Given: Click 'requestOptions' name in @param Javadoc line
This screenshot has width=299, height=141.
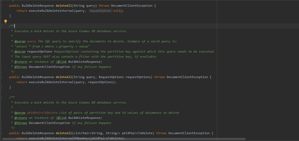Looking at the screenshot, I should coord(40,52).
